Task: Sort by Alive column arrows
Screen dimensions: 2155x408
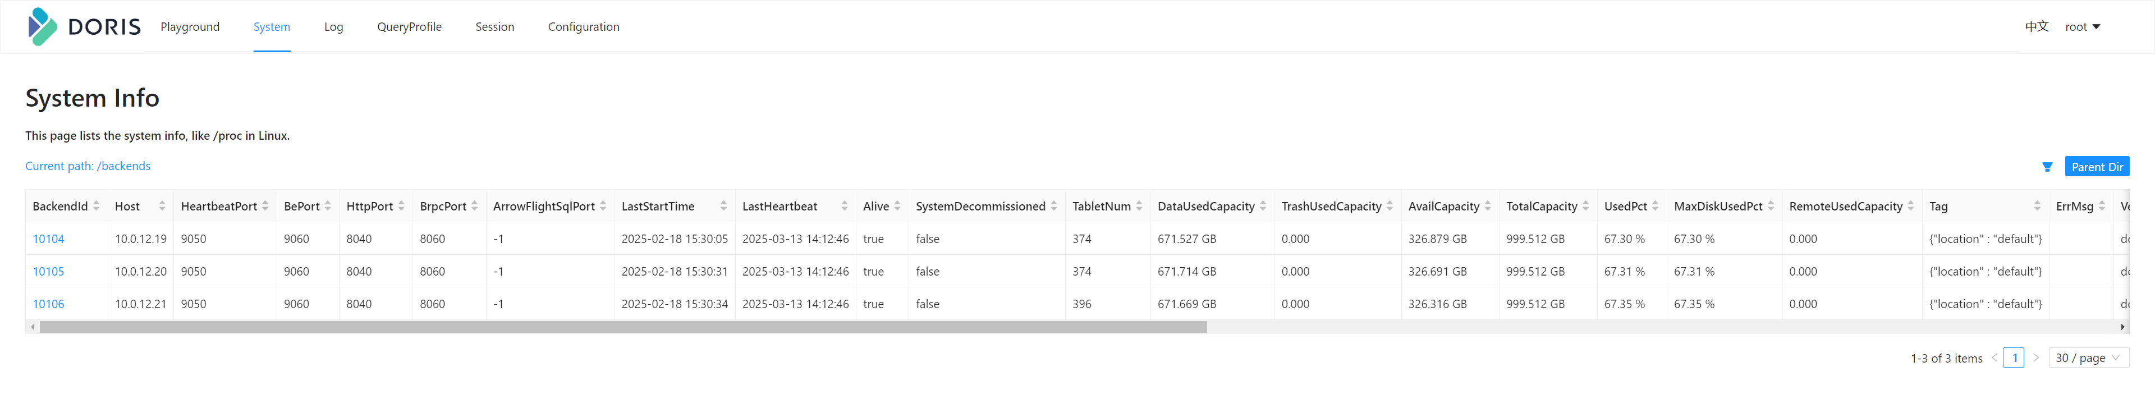Action: (x=897, y=207)
